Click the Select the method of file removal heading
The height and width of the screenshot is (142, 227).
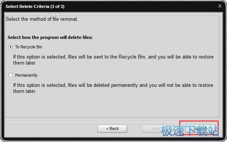coord(42,19)
